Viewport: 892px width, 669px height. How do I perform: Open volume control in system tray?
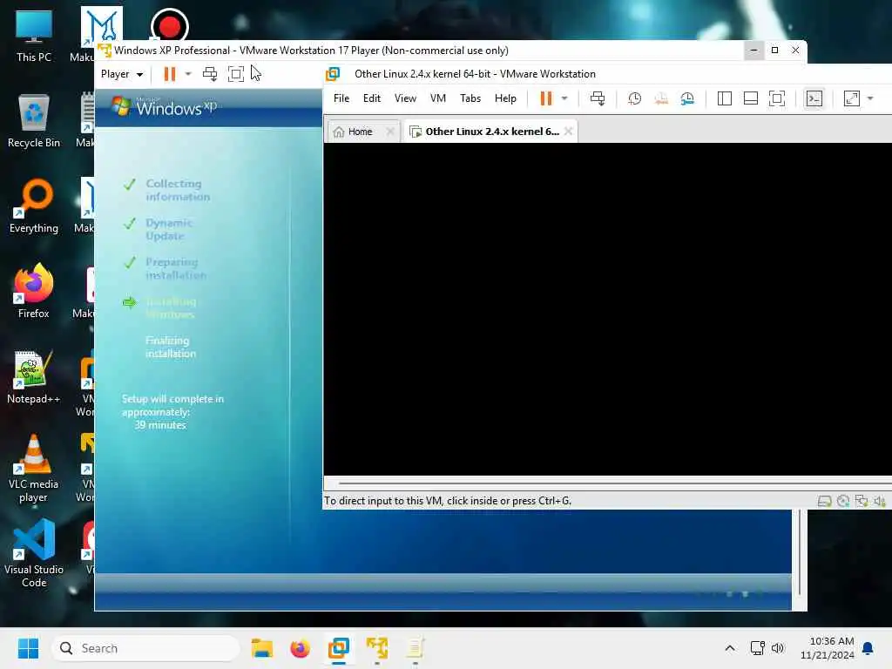point(778,648)
